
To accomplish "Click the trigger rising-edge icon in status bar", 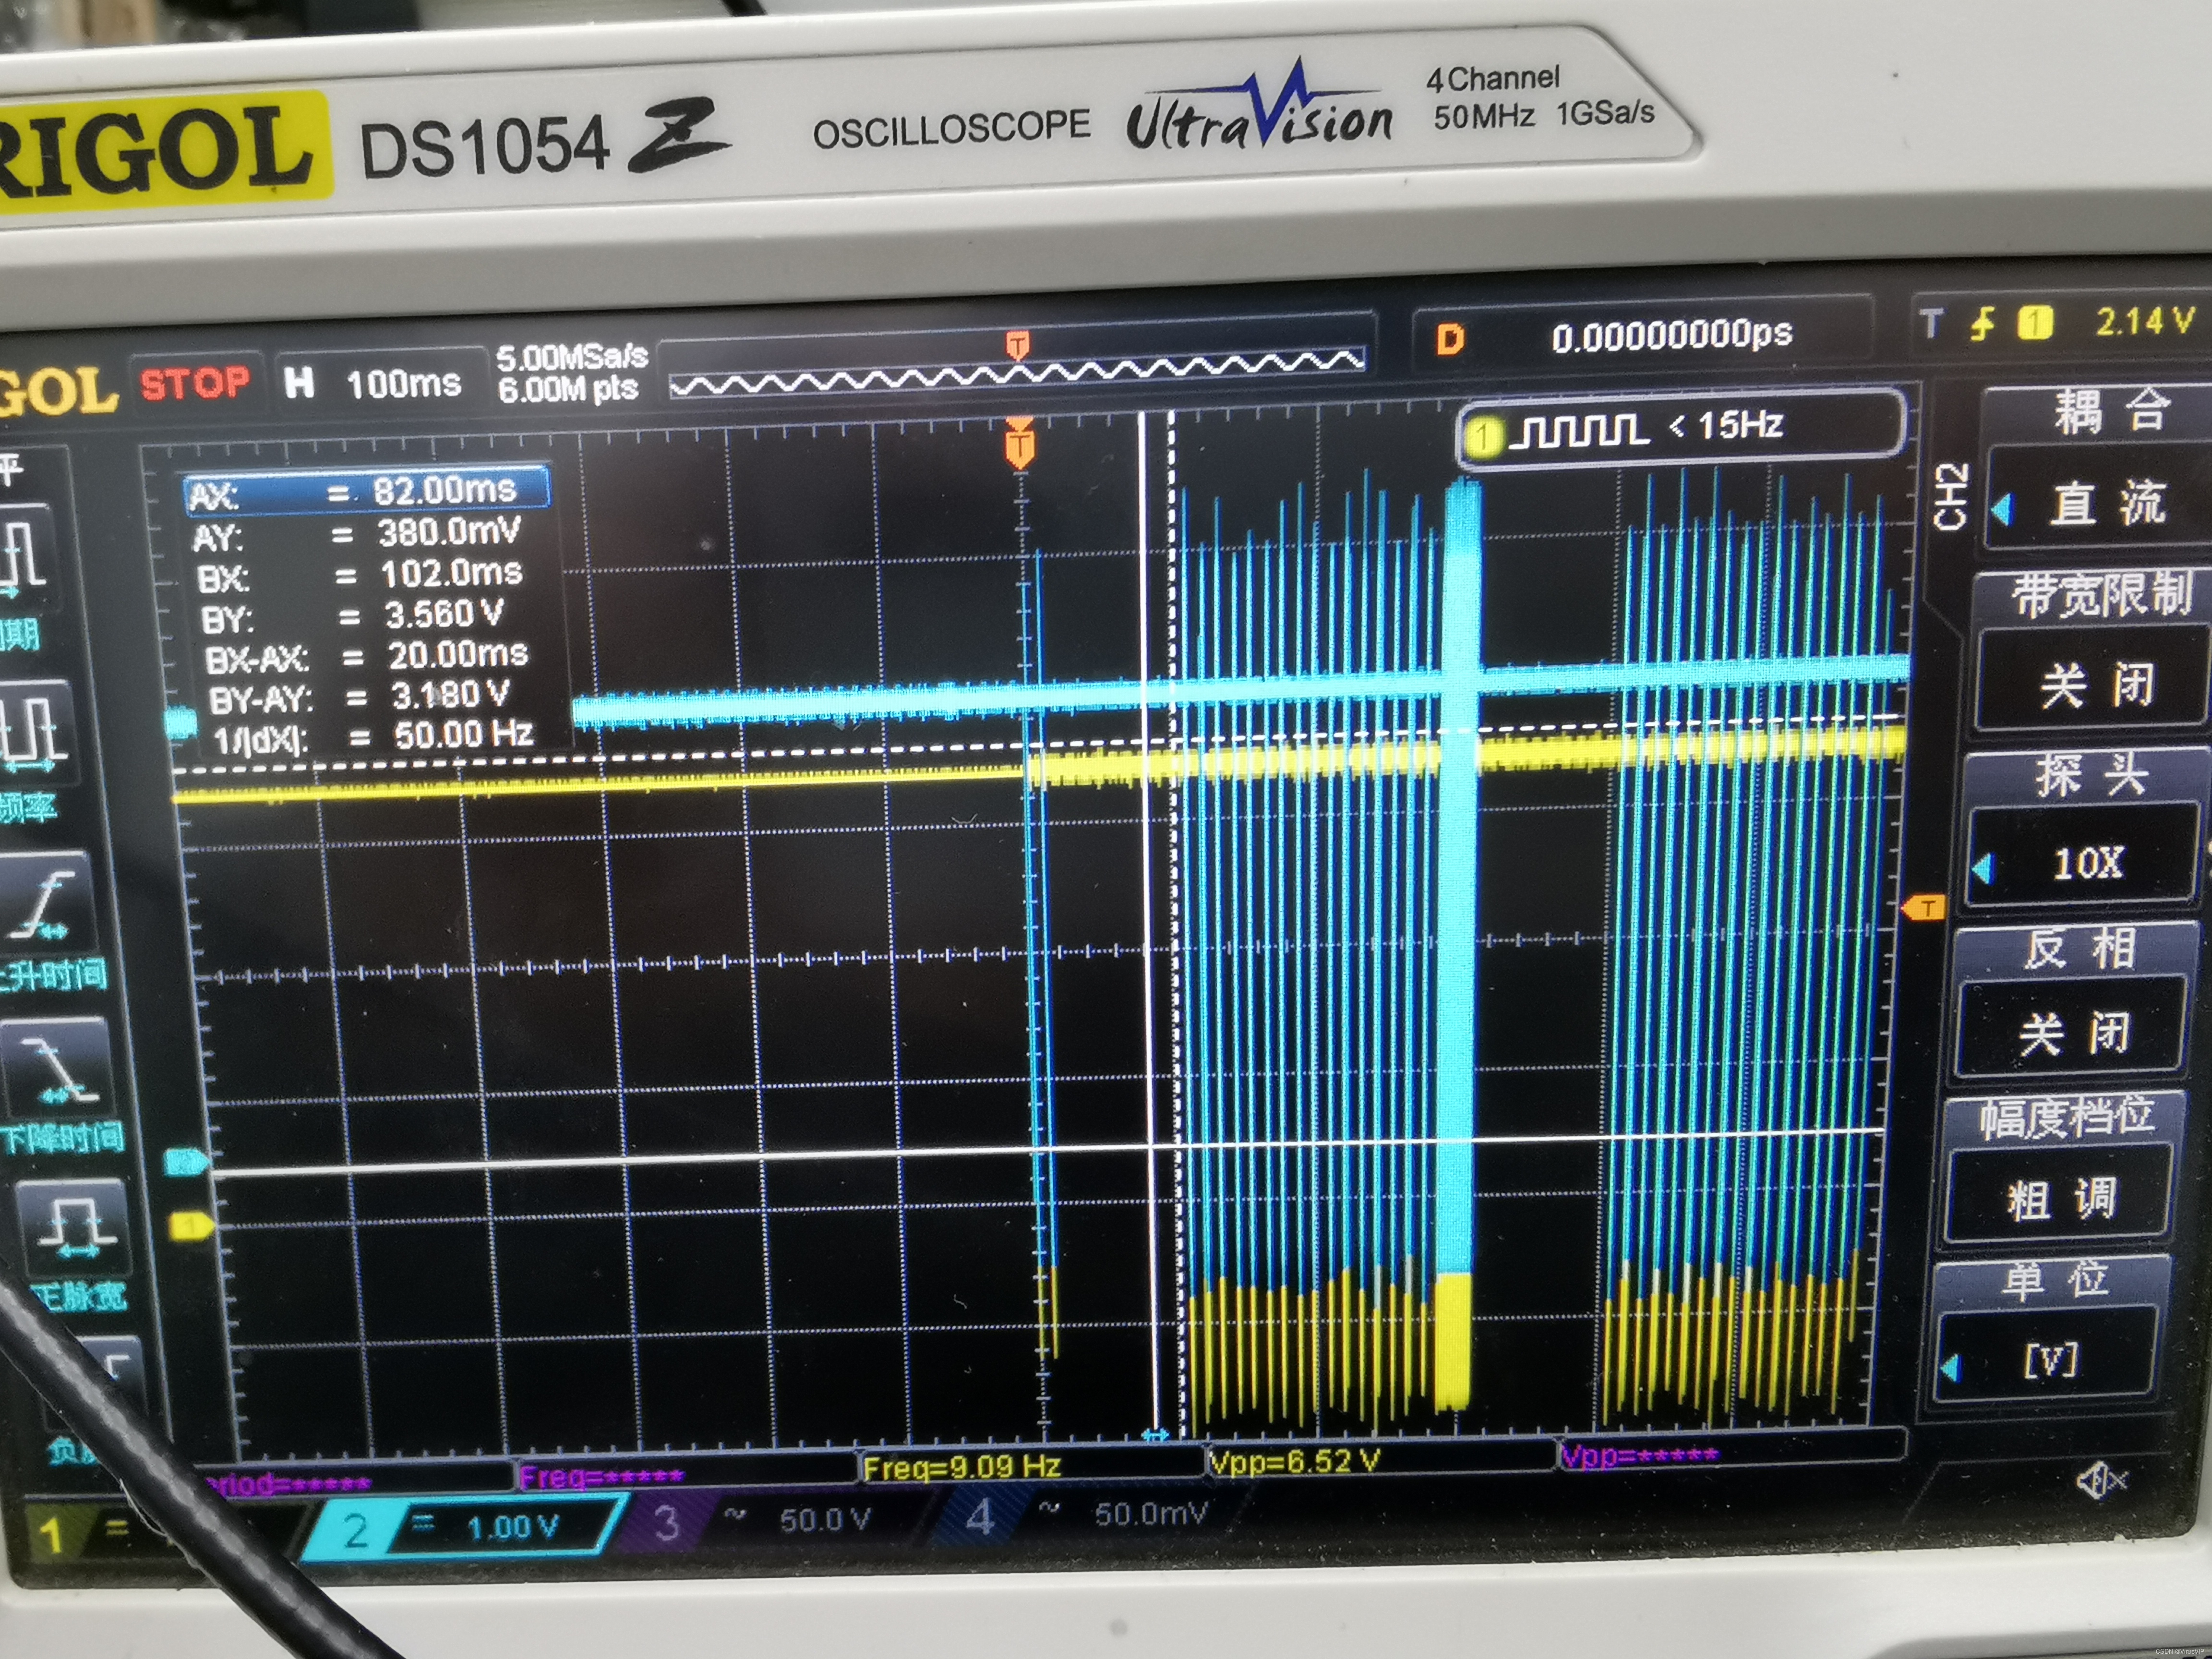I will pyautogui.click(x=1981, y=325).
